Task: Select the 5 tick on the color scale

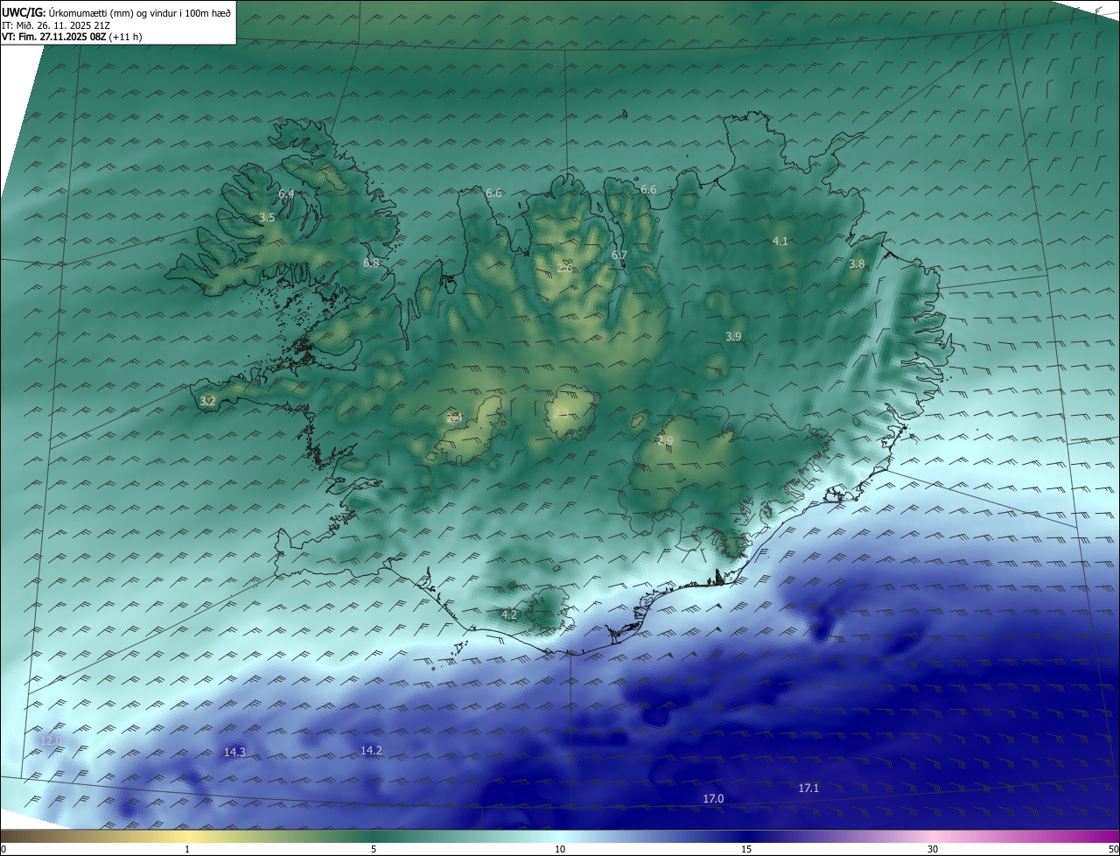Action: point(374,849)
